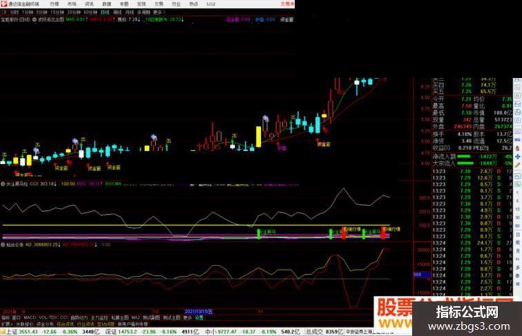Expand 更多 periods in top bar
The width and height of the screenshot is (522, 336).
(x=159, y=12)
